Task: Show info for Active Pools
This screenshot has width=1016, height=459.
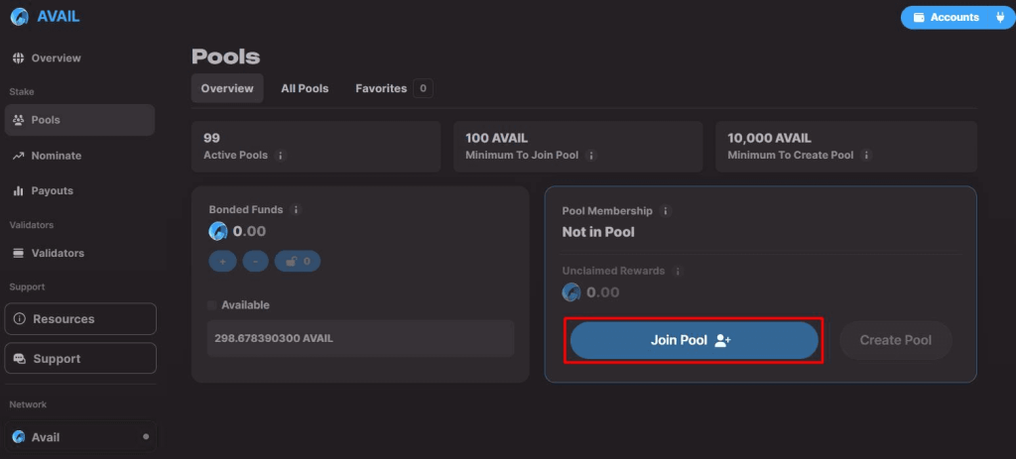Action: coord(280,156)
